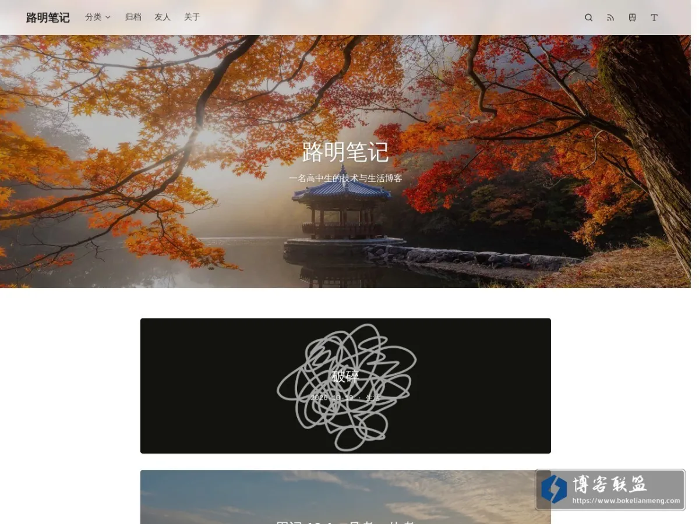Click the train icon in the header
Viewport: 699px width, 524px height.
(x=632, y=17)
